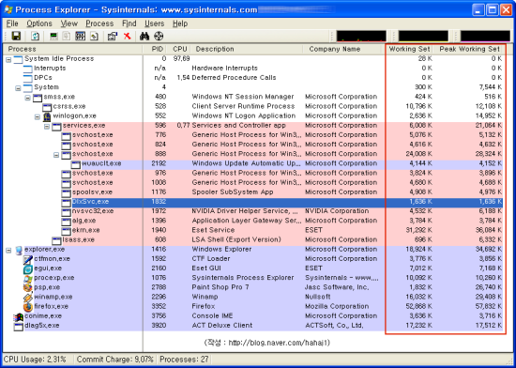Open the Options menu
The height and width of the screenshot is (368, 516).
click(x=39, y=23)
